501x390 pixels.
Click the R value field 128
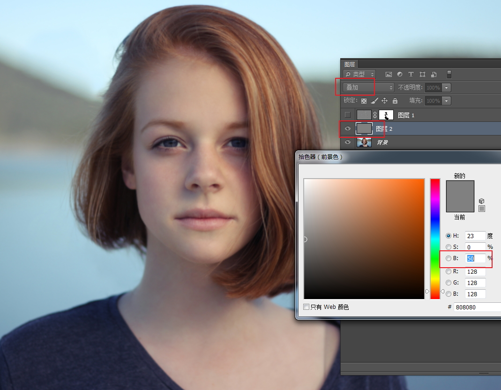475,271
